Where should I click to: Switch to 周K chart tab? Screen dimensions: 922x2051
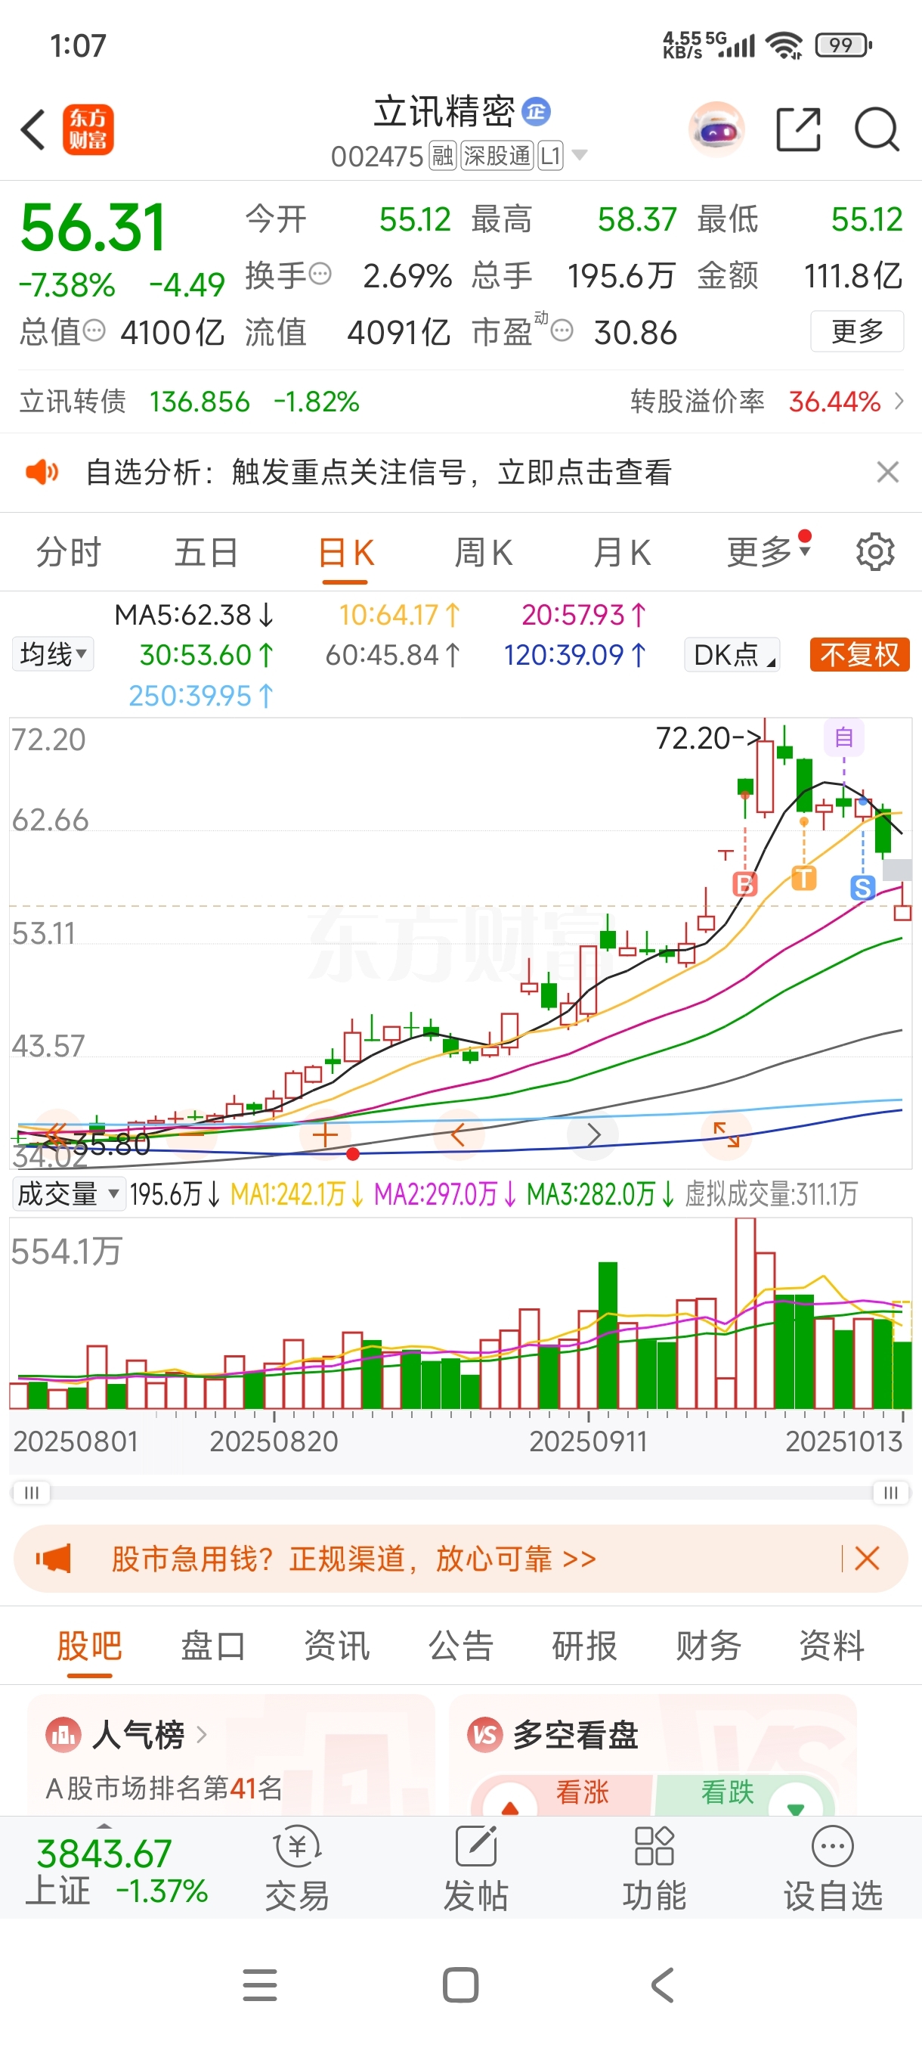[483, 553]
